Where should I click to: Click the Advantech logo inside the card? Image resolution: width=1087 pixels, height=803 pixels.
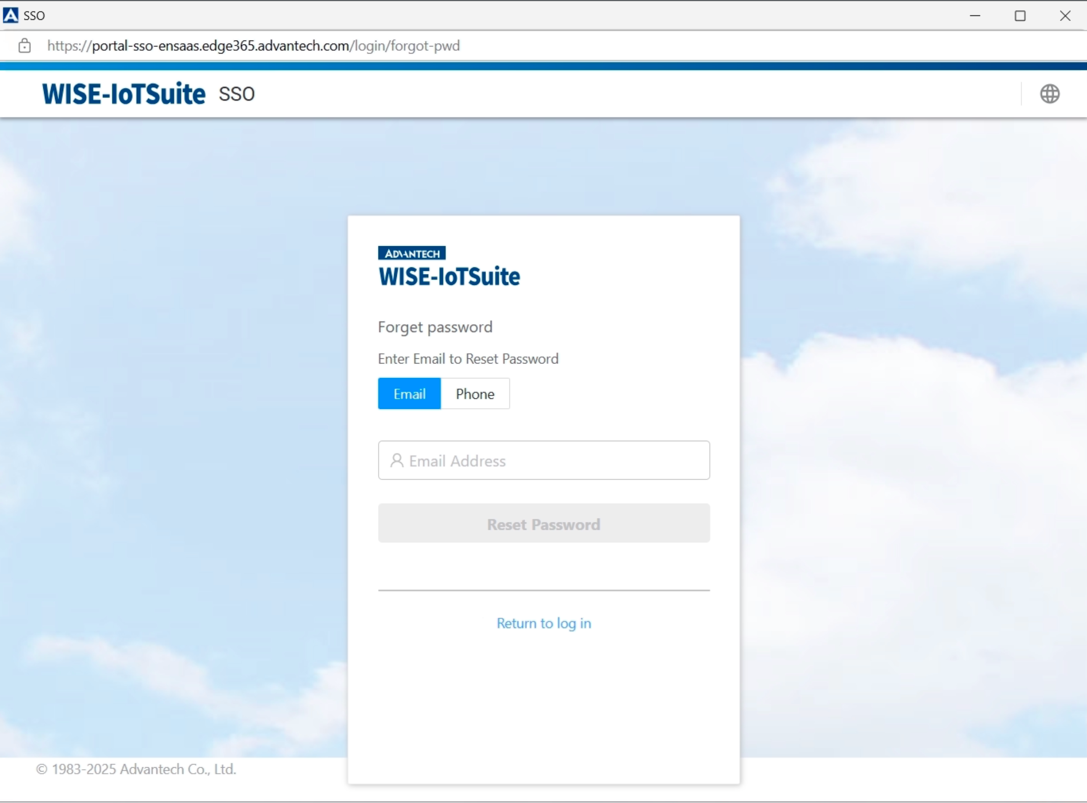[411, 253]
